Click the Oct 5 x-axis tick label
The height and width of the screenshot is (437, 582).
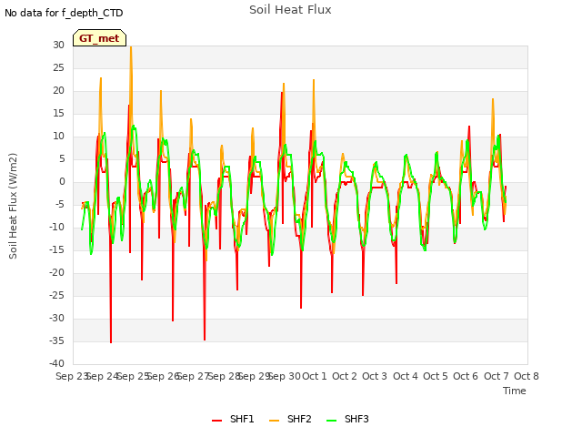436,376
